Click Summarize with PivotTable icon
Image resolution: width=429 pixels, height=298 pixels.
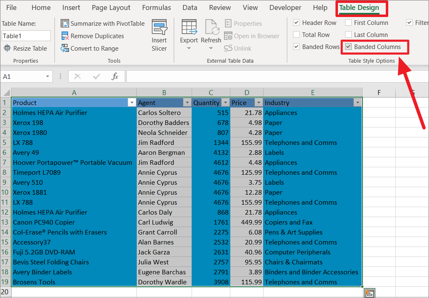click(65, 24)
